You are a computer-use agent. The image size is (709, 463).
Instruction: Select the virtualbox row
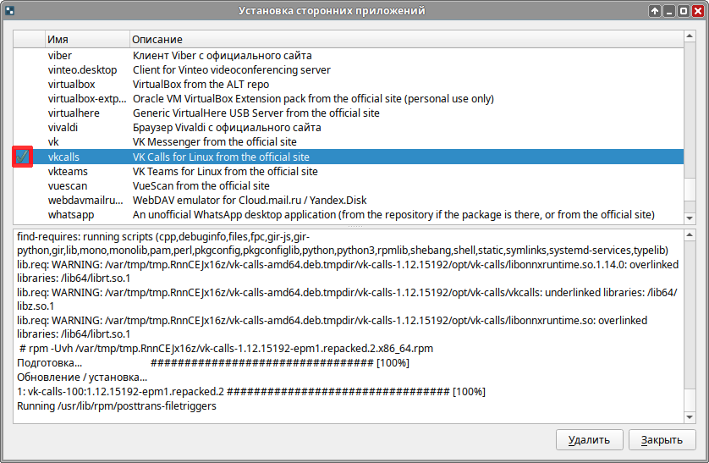(x=349, y=85)
